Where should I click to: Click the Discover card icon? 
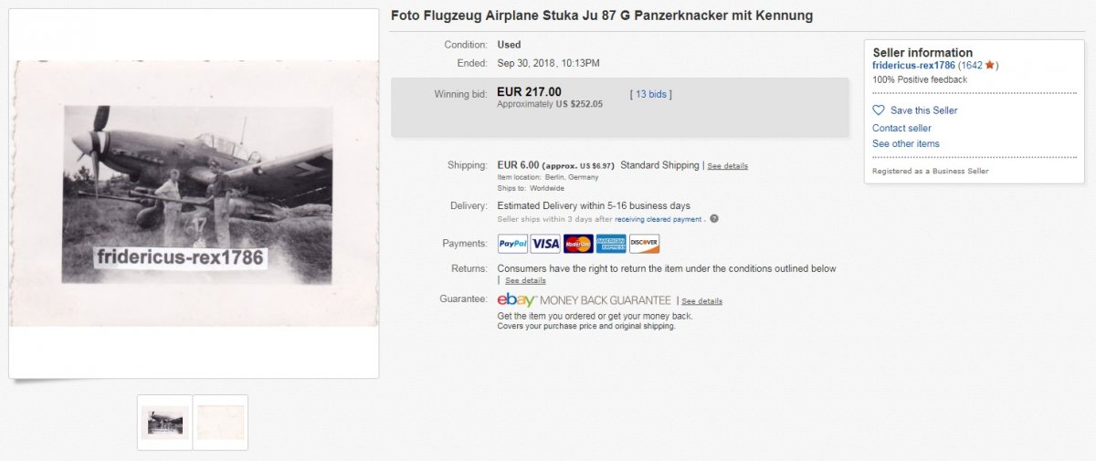pos(644,244)
